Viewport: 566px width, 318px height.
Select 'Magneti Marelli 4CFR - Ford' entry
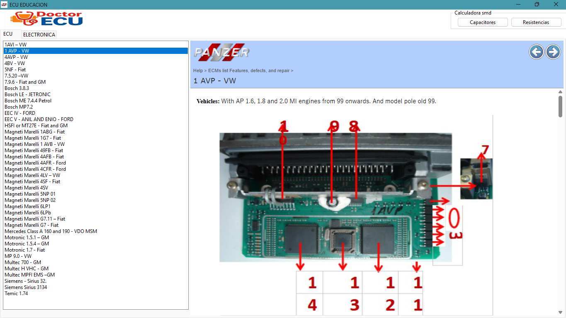pyautogui.click(x=96, y=169)
